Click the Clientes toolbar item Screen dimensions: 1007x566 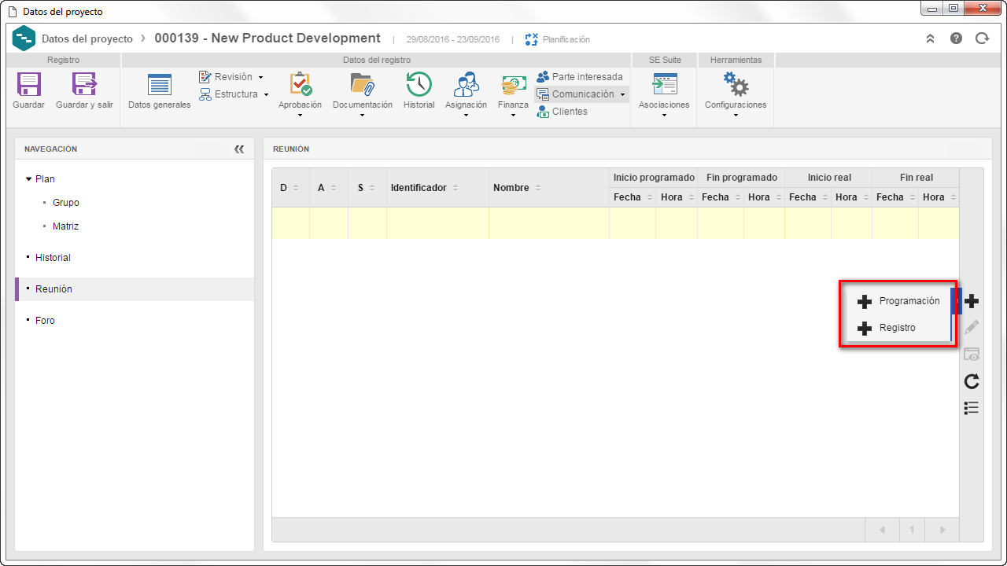coord(562,112)
